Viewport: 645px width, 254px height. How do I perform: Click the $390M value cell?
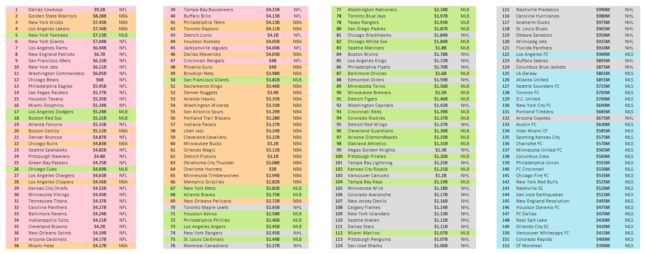[x=603, y=246]
